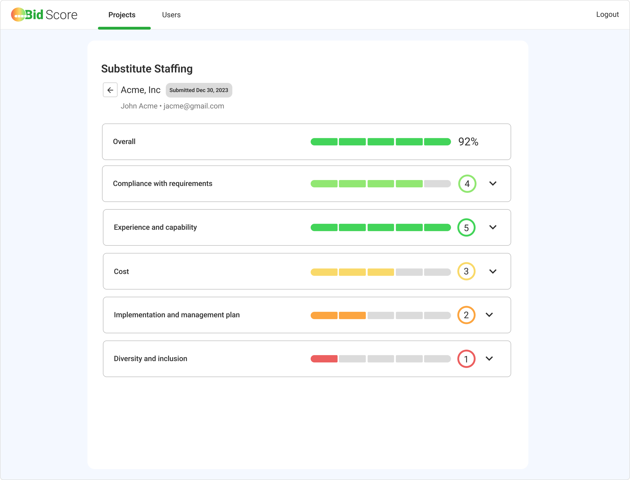
Task: Click the Cost row label
Action: [x=121, y=271]
